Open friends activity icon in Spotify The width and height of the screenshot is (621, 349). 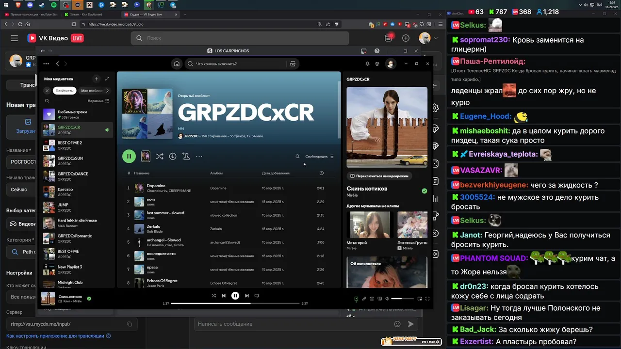(x=377, y=63)
